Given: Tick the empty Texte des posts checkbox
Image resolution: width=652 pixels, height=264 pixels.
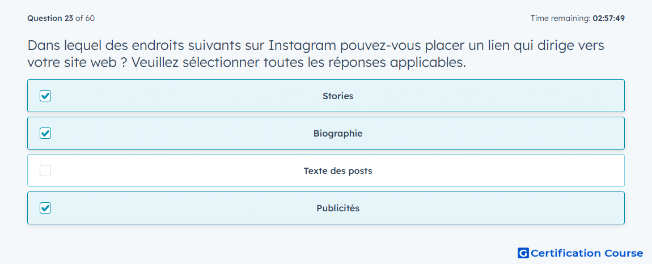Looking at the screenshot, I should click(45, 171).
